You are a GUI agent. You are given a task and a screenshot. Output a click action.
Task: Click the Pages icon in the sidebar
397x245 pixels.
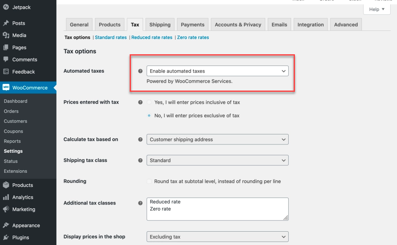click(x=6, y=47)
